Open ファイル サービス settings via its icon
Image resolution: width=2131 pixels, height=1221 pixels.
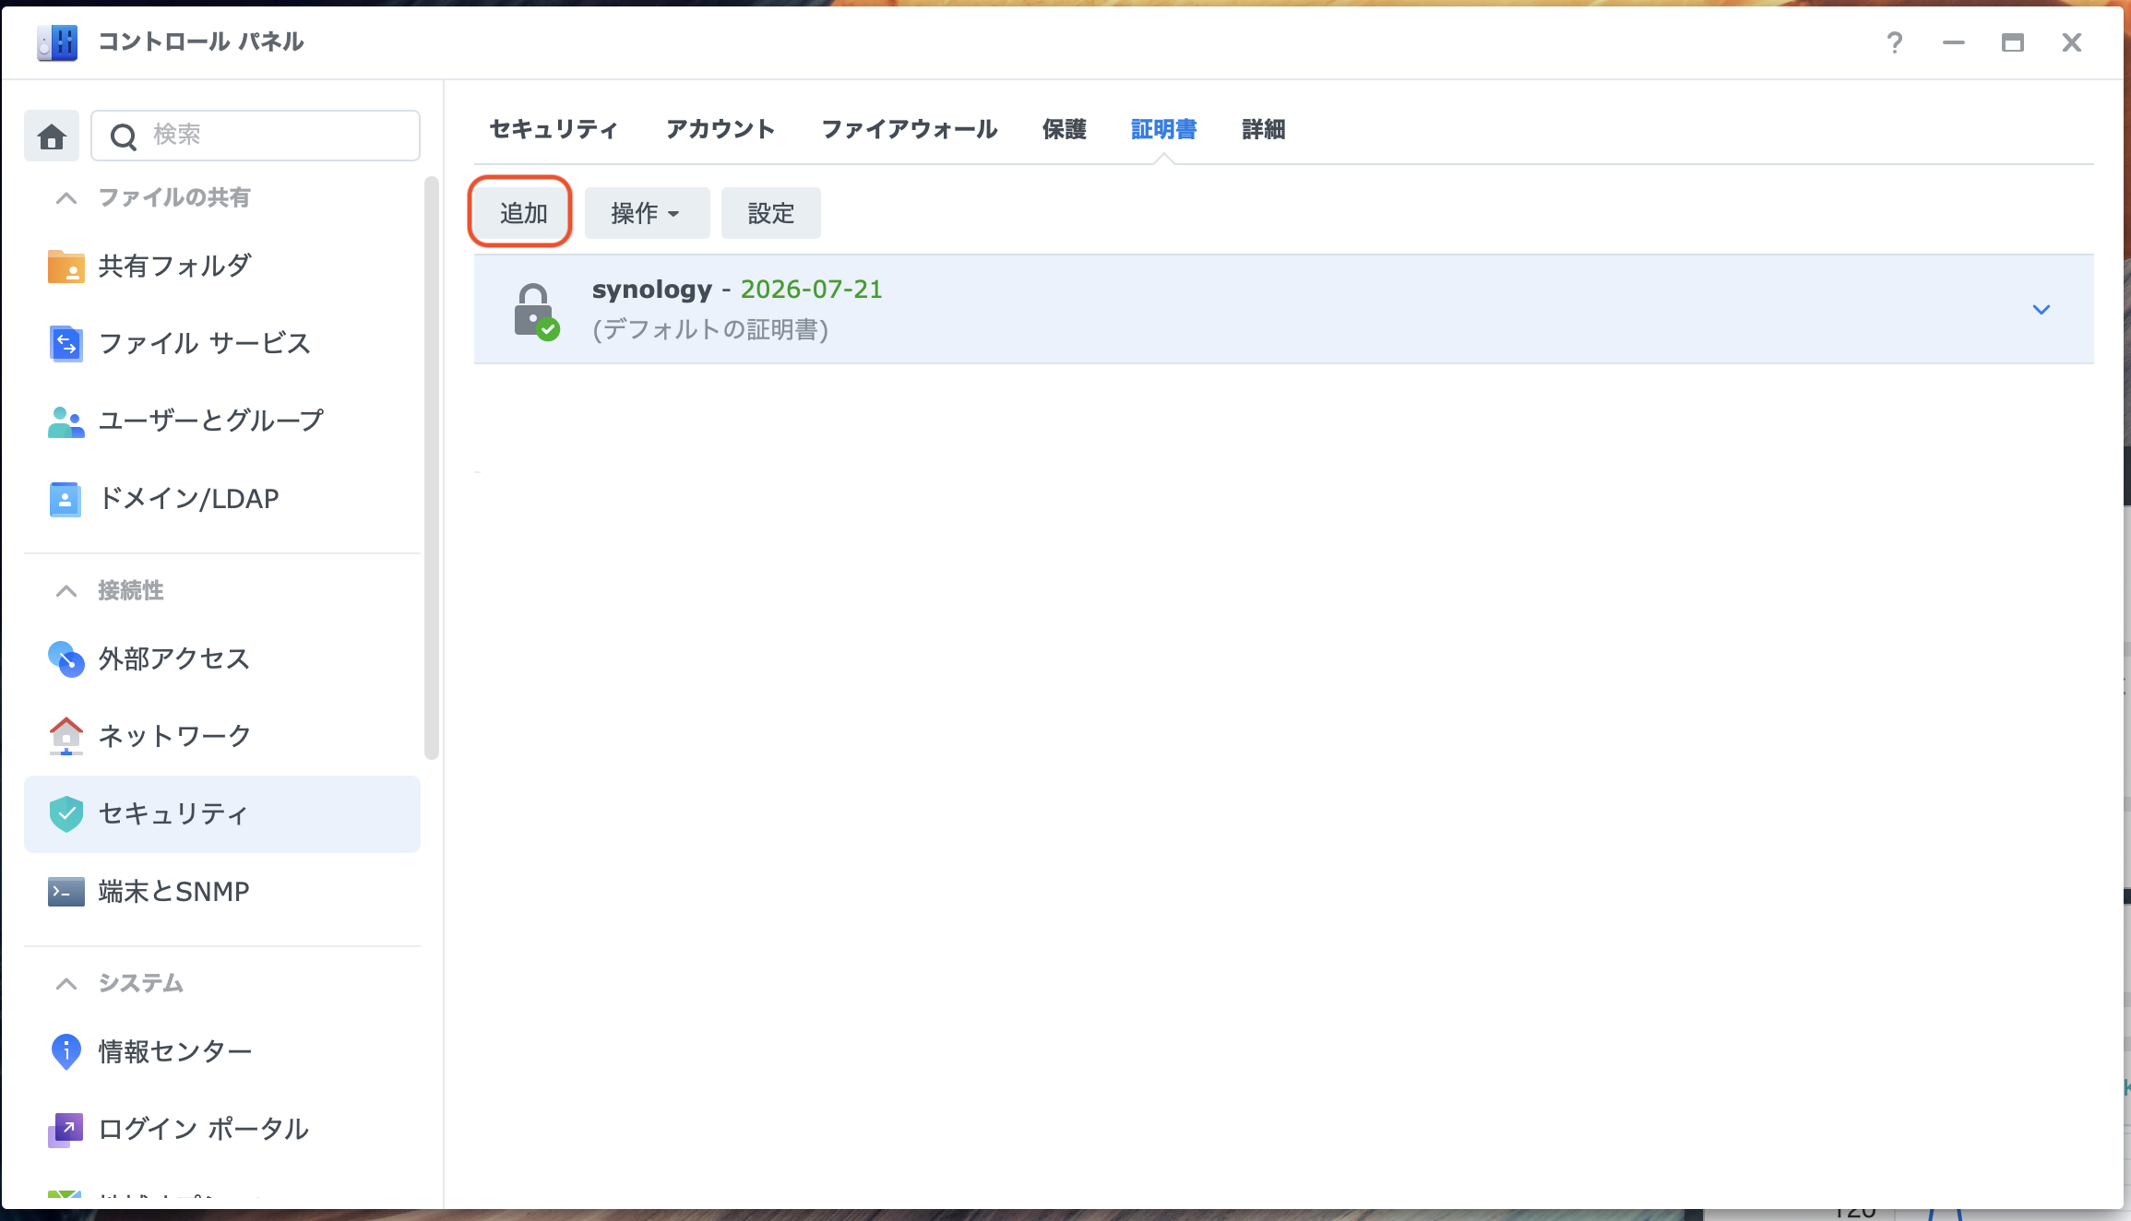65,343
